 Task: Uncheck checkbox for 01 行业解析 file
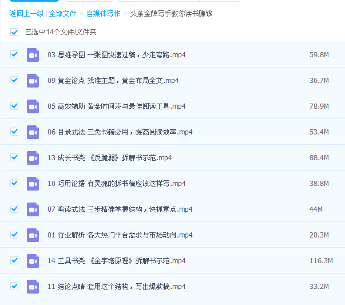14,235
